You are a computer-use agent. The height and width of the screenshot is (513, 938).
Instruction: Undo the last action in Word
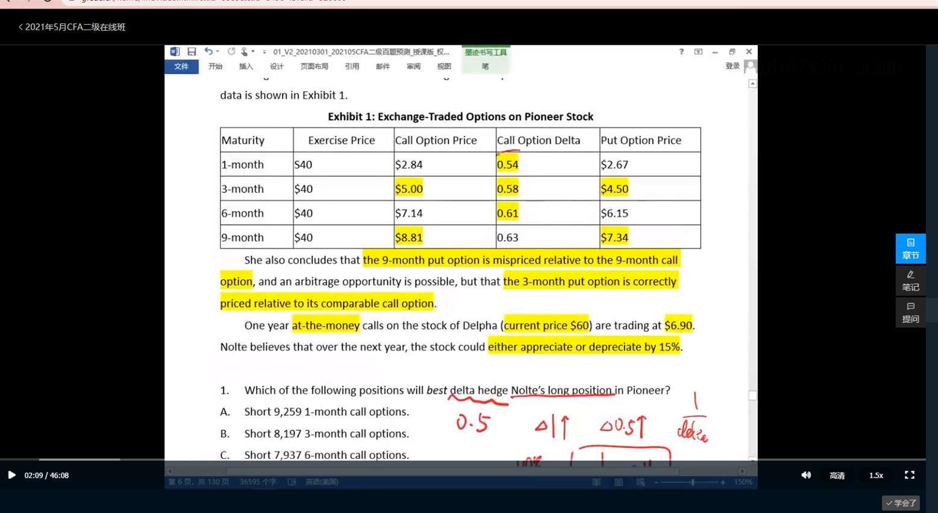point(208,52)
